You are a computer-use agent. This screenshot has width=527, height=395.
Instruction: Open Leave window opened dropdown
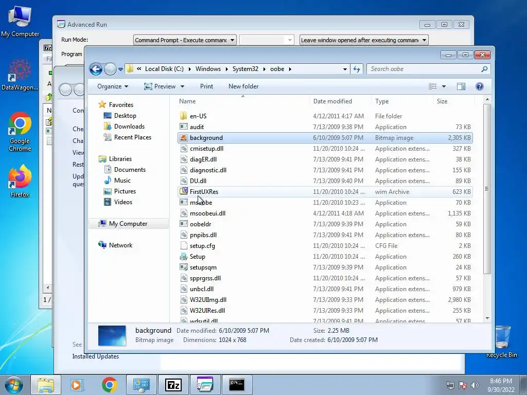coord(364,40)
